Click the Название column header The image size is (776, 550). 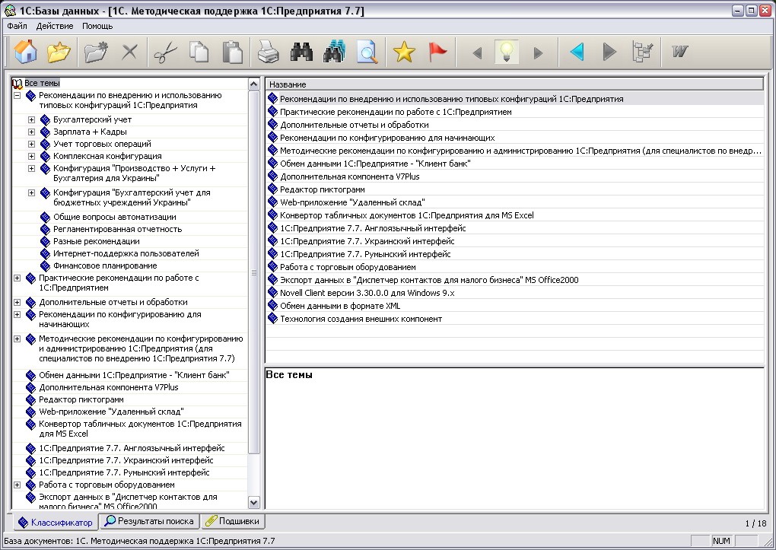tap(515, 84)
